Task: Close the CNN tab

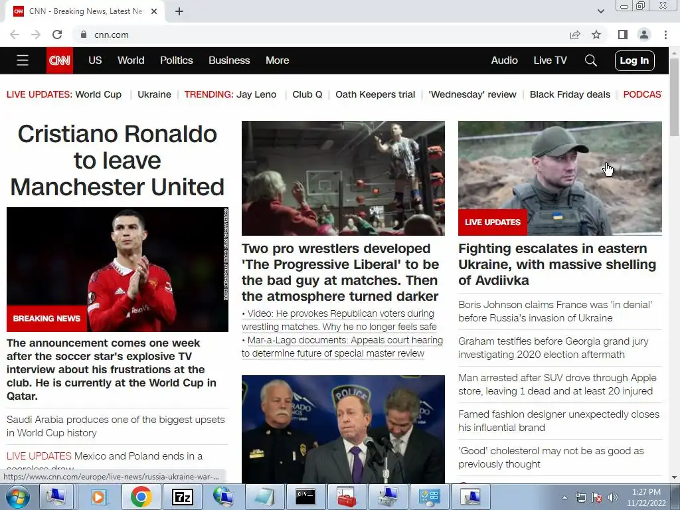Action: pos(154,12)
